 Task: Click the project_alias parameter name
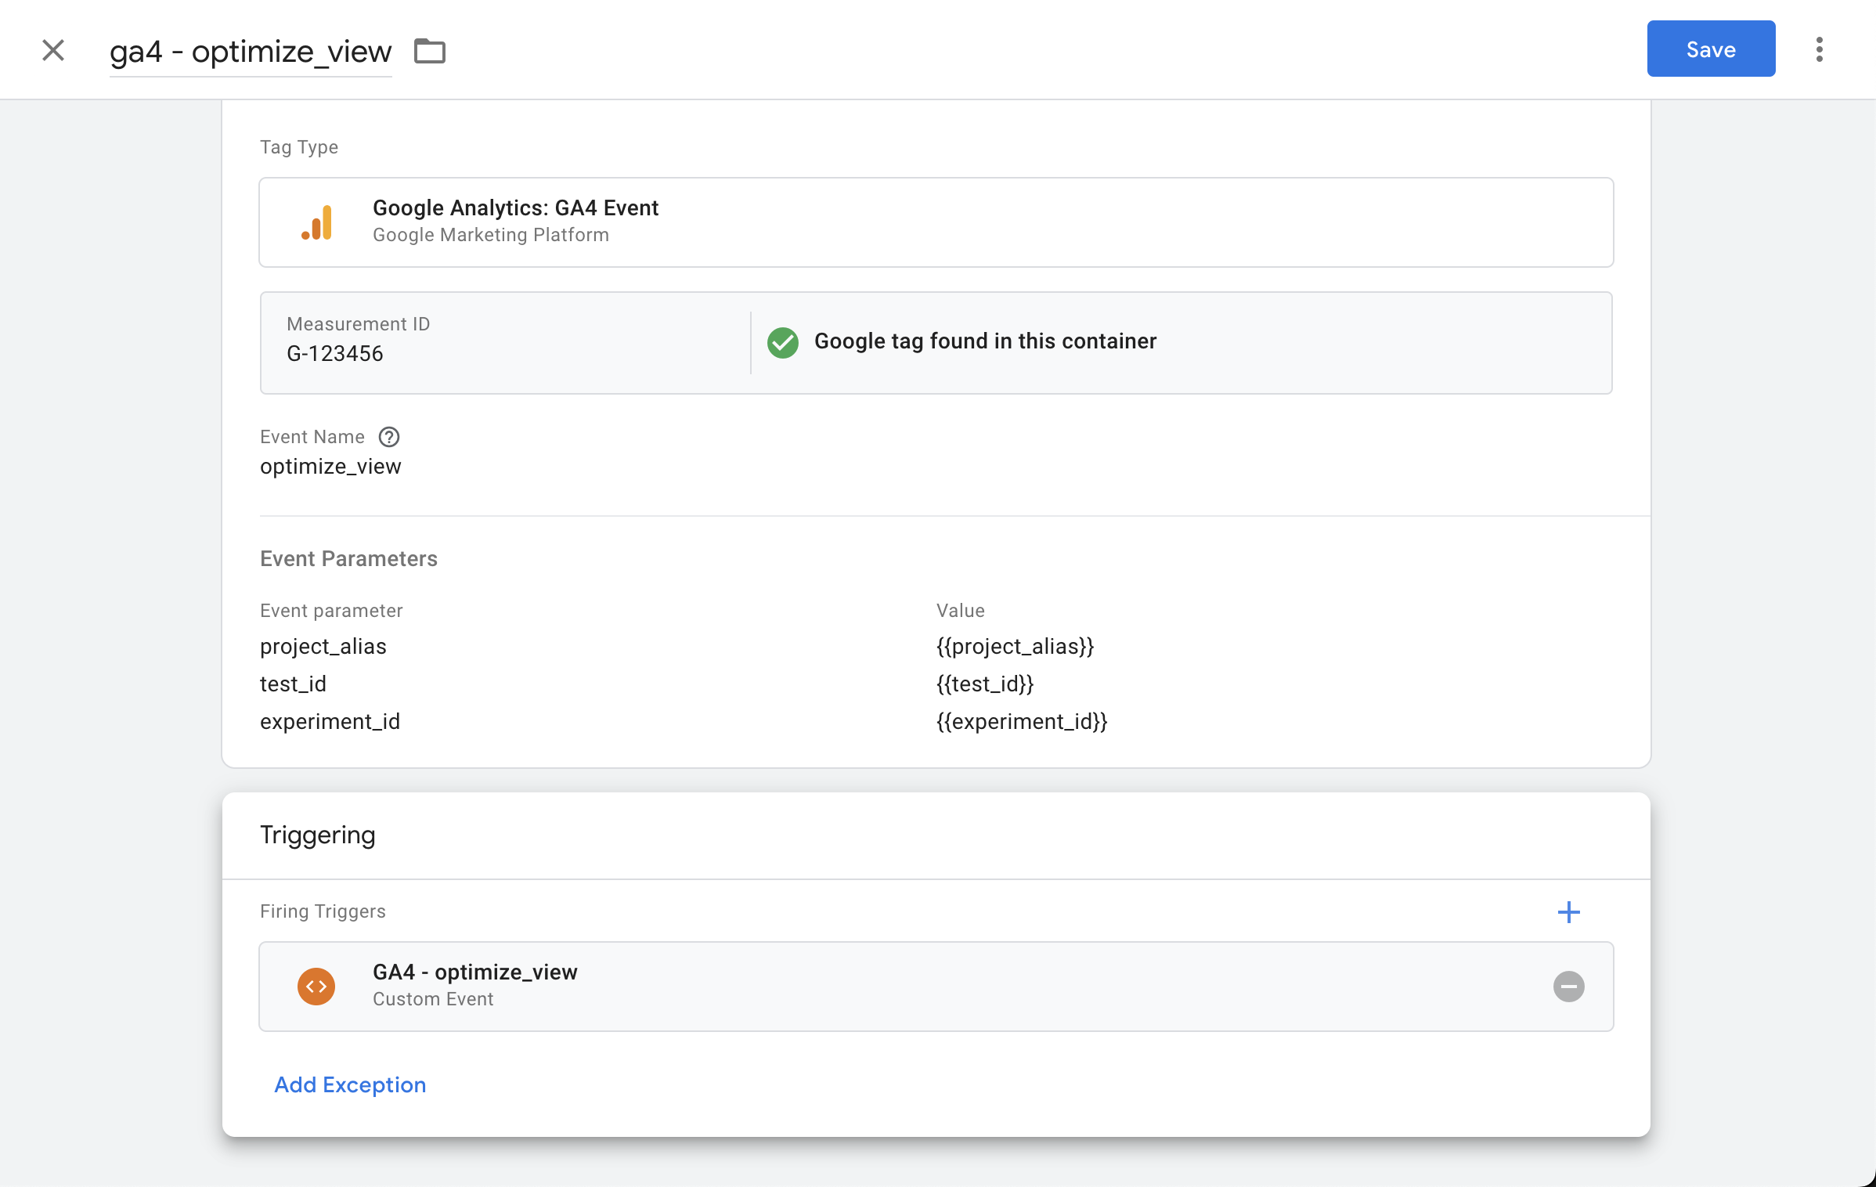pyautogui.click(x=323, y=646)
